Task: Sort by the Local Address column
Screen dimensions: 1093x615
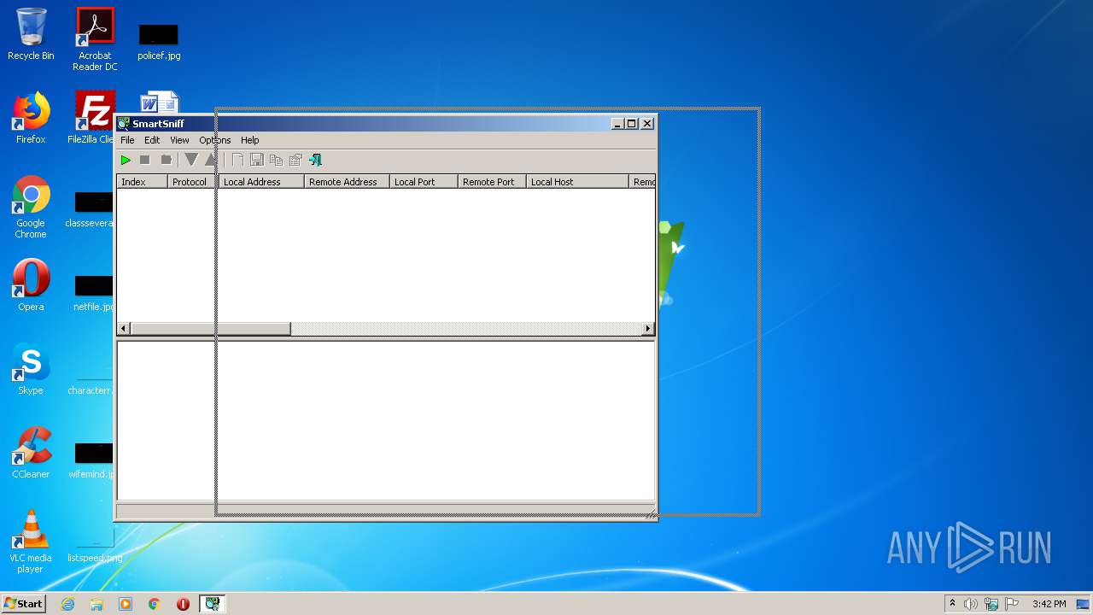Action: (261, 182)
